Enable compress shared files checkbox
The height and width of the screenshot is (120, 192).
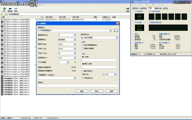pyautogui.click(x=83, y=49)
